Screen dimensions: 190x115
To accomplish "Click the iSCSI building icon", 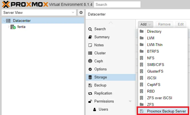I will click(142, 78).
